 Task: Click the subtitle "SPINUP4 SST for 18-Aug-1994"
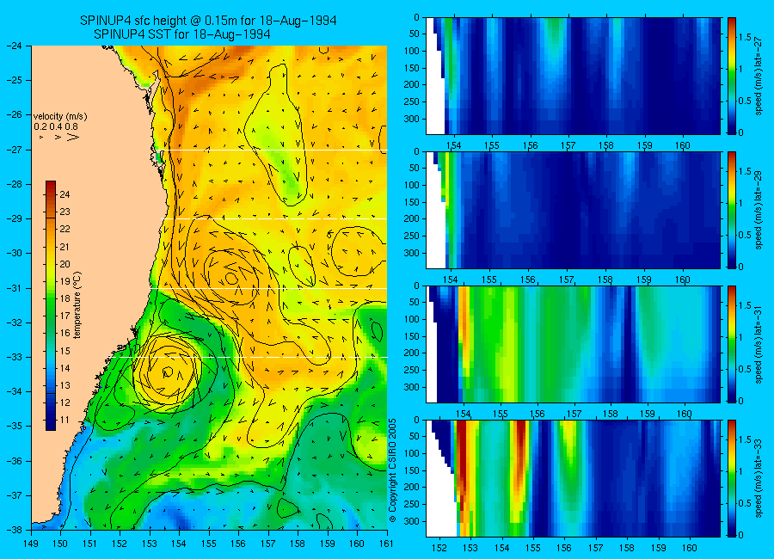coord(182,34)
